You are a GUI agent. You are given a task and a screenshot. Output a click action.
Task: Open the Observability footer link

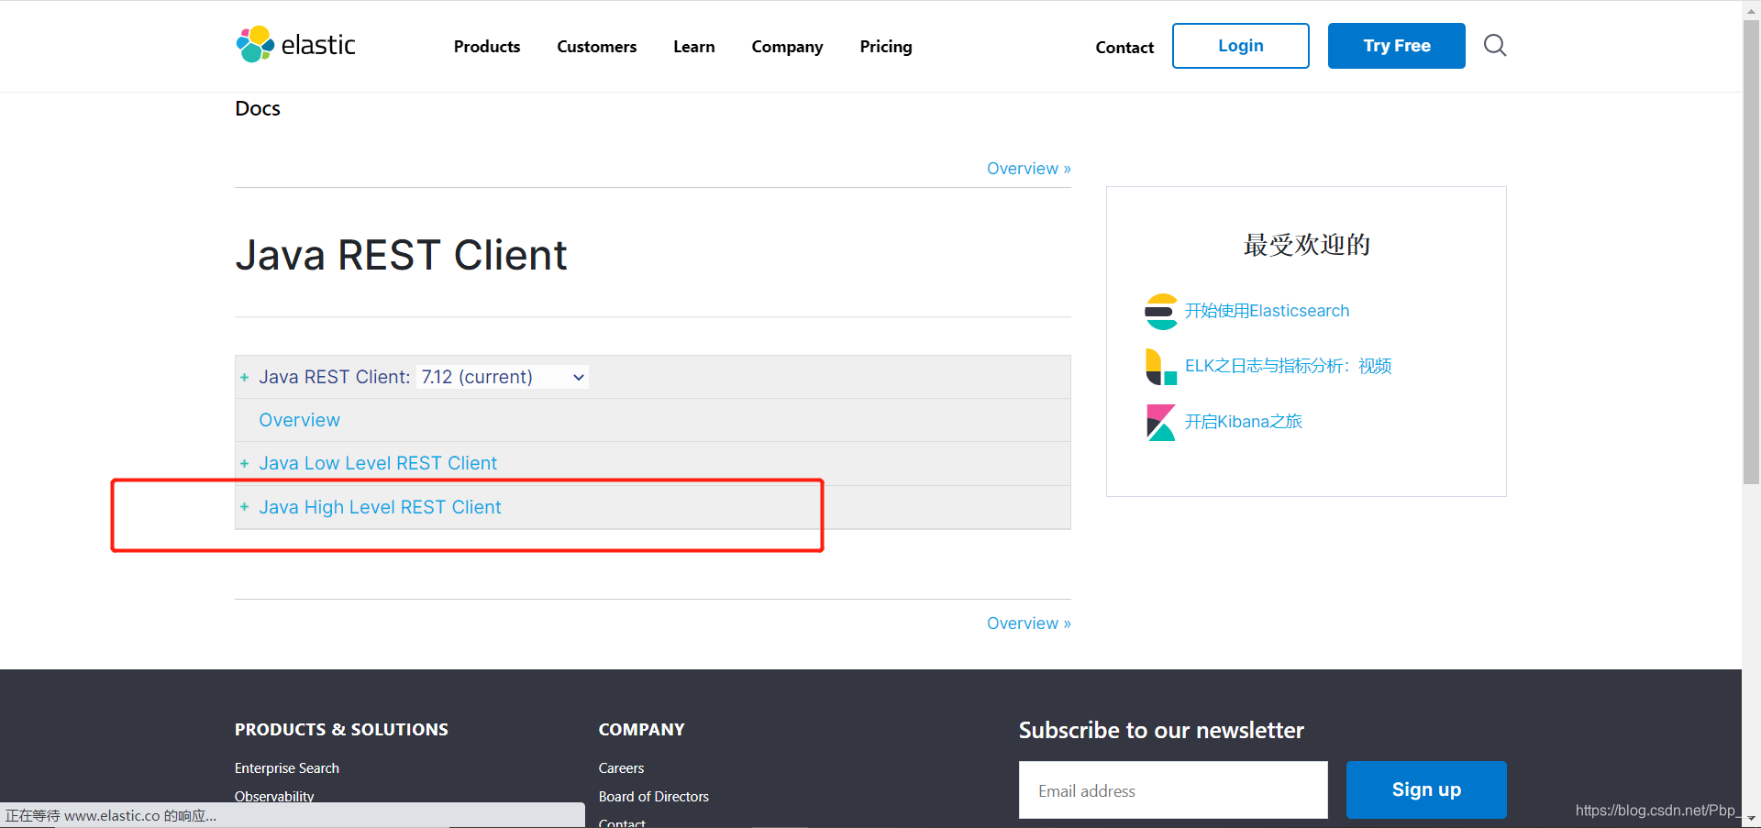[x=274, y=796]
